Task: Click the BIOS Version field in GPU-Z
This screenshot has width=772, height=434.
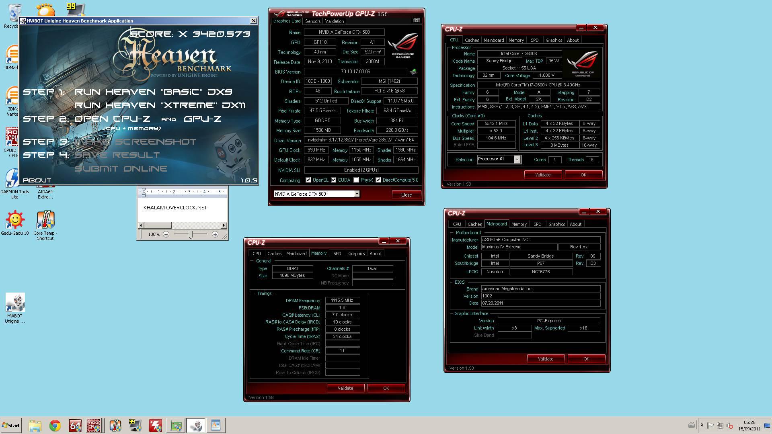Action: pyautogui.click(x=356, y=72)
